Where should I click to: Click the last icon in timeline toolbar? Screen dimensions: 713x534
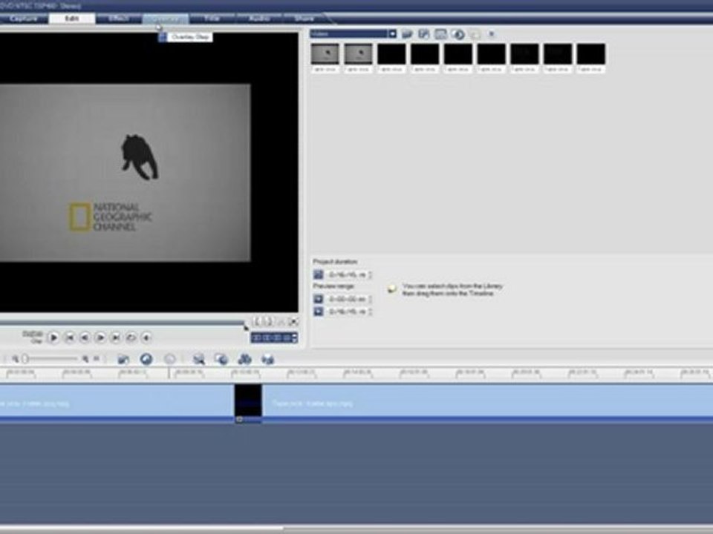268,360
